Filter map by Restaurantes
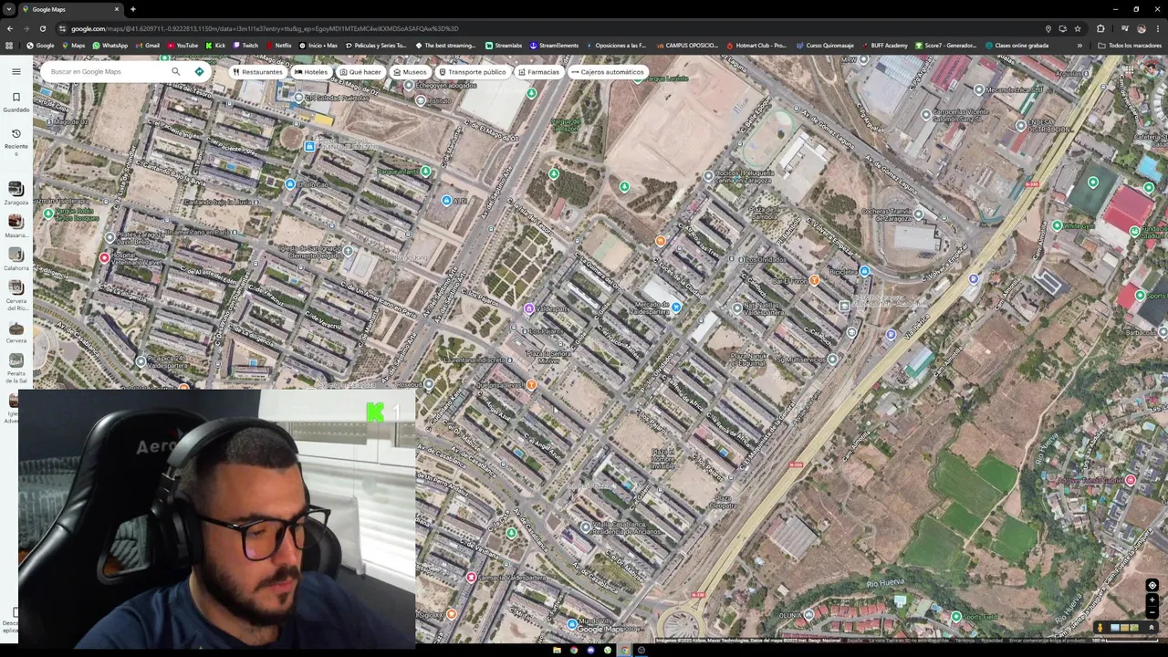The image size is (1168, 657). (257, 72)
